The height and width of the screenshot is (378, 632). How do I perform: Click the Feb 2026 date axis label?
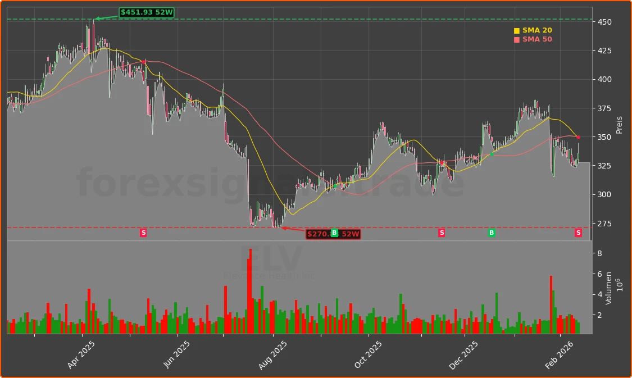coord(559,355)
